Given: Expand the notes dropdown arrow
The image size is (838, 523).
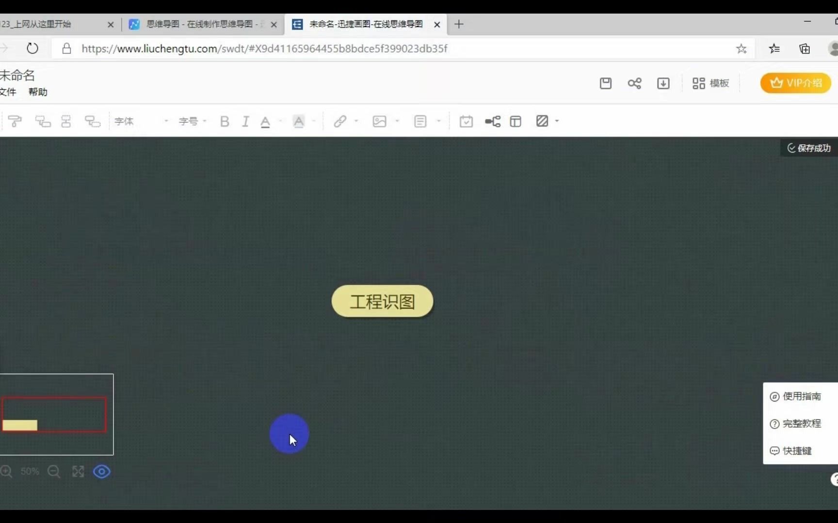Looking at the screenshot, I should tap(438, 121).
